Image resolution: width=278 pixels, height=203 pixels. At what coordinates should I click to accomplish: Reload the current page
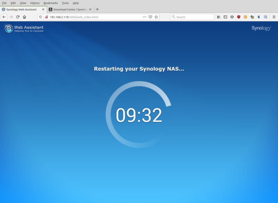[18, 17]
